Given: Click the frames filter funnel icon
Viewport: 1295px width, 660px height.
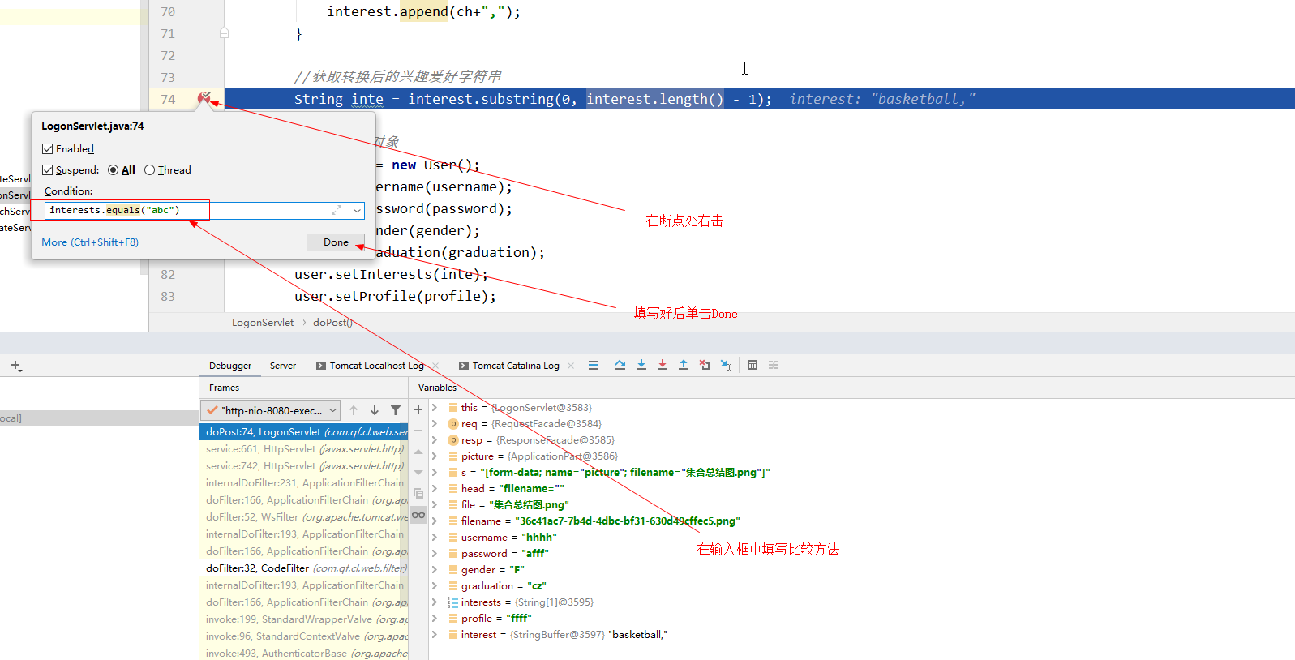Looking at the screenshot, I should tap(396, 410).
